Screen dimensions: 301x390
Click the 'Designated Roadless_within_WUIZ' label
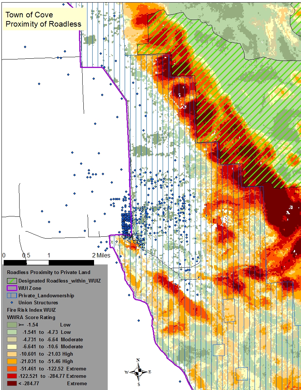[x=60, y=281]
